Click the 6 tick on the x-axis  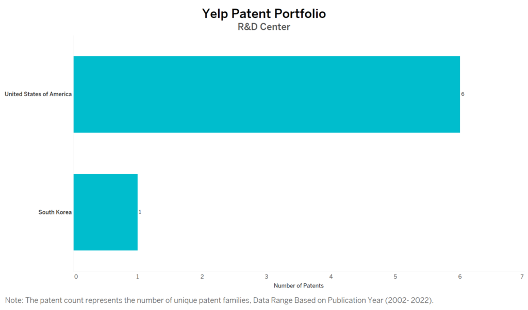460,277
